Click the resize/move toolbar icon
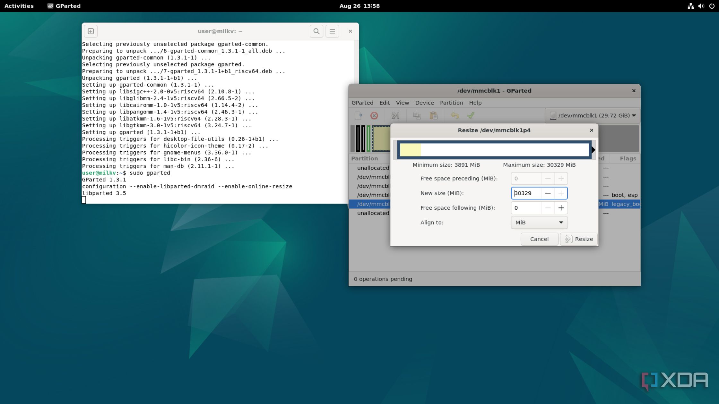The height and width of the screenshot is (404, 719). tap(395, 115)
